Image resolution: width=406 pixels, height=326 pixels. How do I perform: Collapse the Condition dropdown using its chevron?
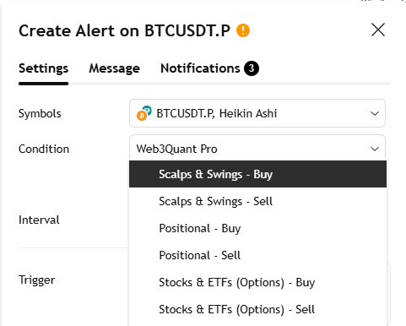point(375,149)
